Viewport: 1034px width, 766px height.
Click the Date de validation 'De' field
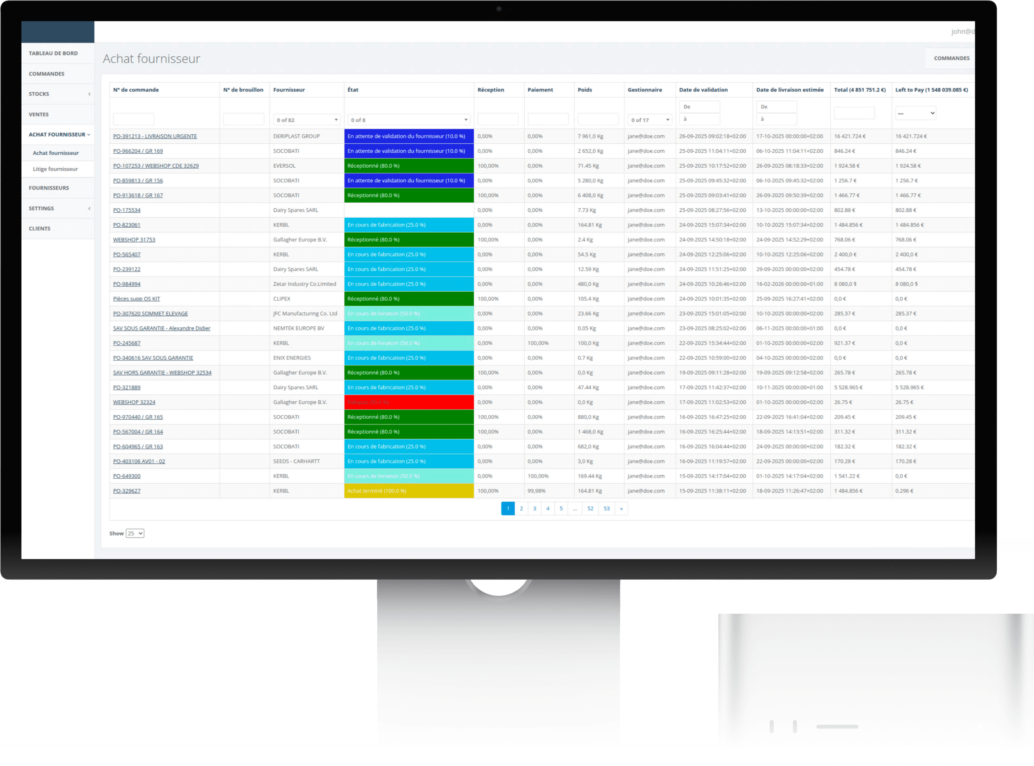click(699, 107)
